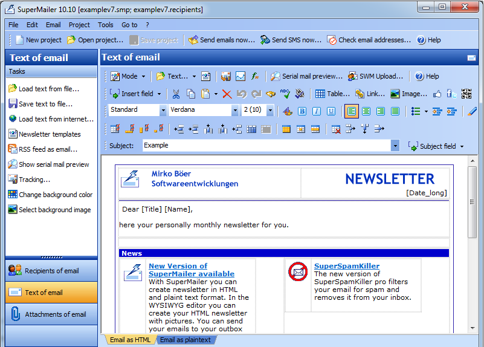
Task: Select the Email as HTML tab
Action: coord(130,340)
